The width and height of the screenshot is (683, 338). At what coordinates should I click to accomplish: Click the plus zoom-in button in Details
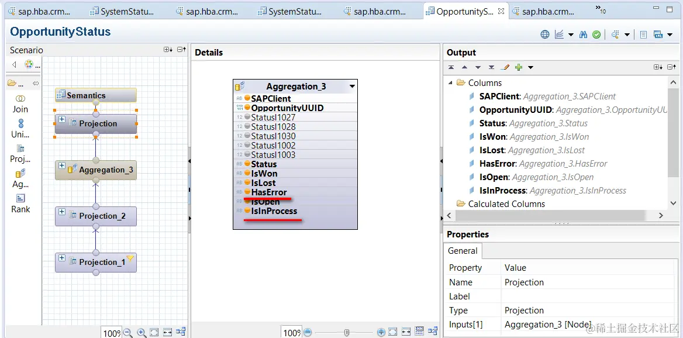point(381,332)
